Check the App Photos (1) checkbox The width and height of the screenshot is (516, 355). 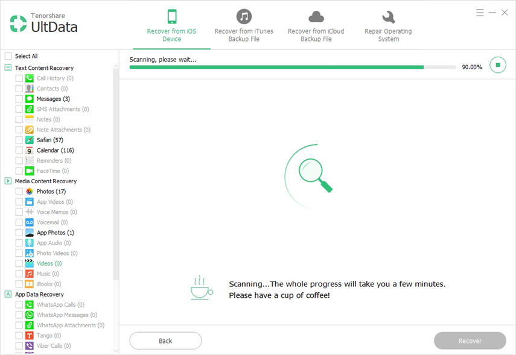pos(19,233)
